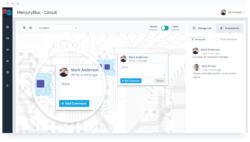Click the zoom out magnifier icon
Image resolution: width=250 pixels, height=142 pixels.
pos(30,28)
